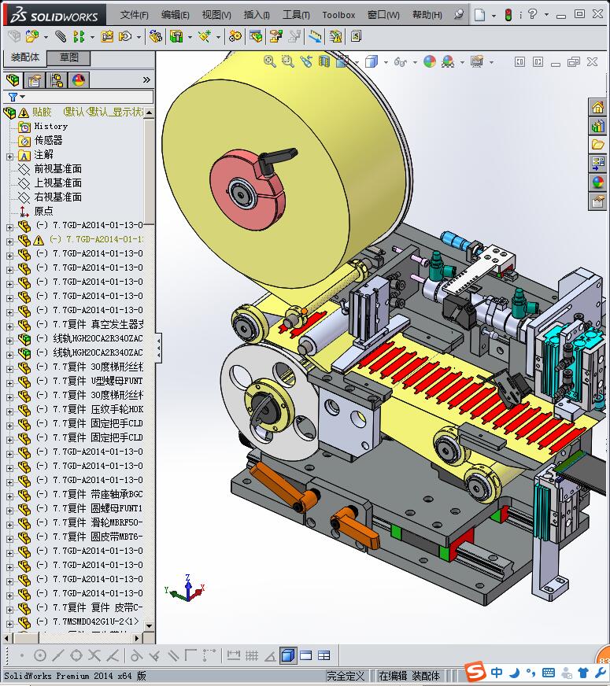This screenshot has height=686, width=610.
Task: Expand FeatureManager tabs with the » chevron
Action: click(146, 79)
